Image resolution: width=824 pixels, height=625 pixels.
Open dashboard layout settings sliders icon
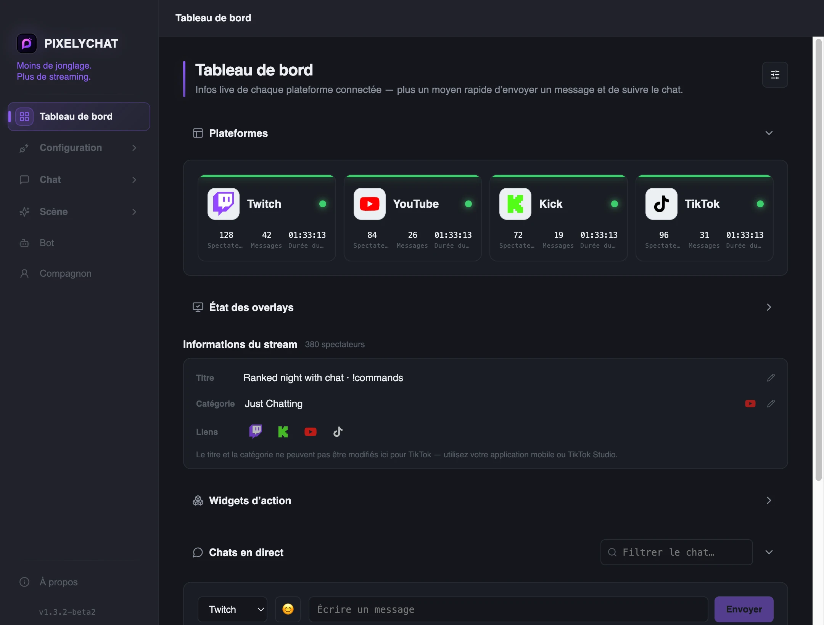click(775, 75)
